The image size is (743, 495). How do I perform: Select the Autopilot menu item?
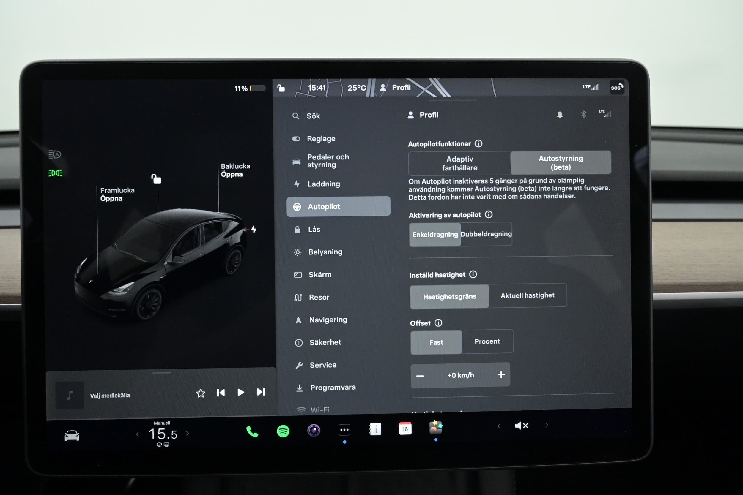(x=338, y=206)
